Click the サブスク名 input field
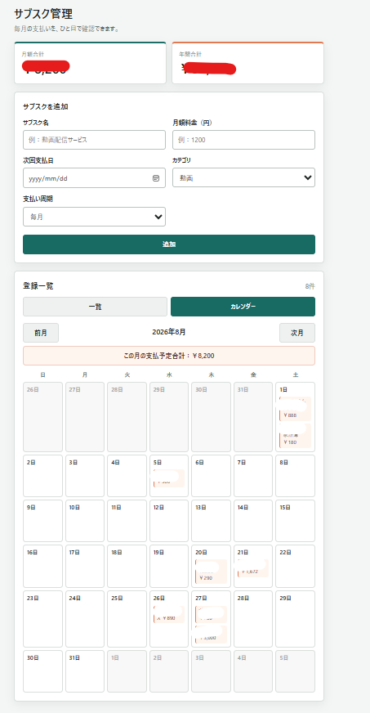Viewport: 370px width, 713px height. (94, 140)
